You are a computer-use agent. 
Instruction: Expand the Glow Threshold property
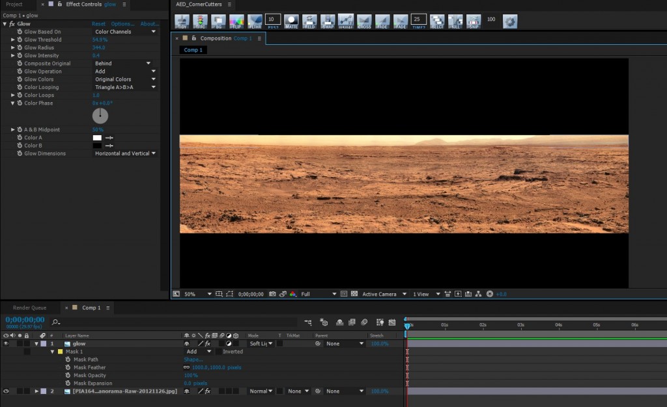(x=13, y=40)
